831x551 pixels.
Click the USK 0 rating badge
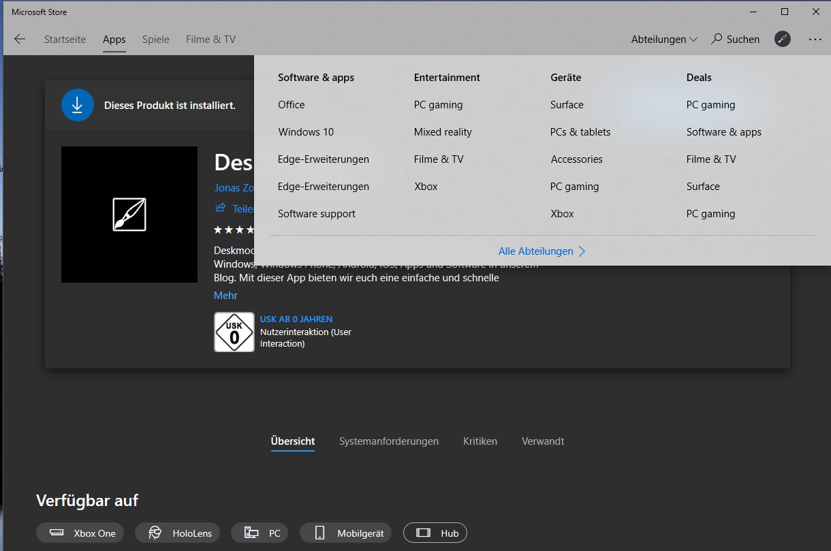234,332
